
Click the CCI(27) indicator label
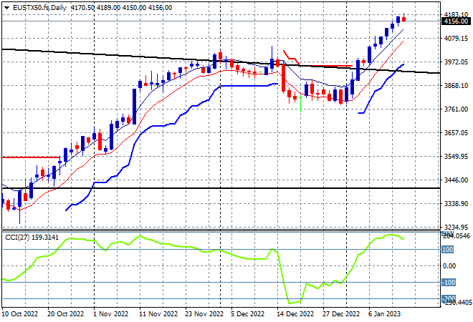[17, 238]
